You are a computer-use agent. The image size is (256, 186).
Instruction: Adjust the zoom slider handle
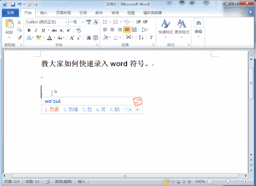pos(228,181)
